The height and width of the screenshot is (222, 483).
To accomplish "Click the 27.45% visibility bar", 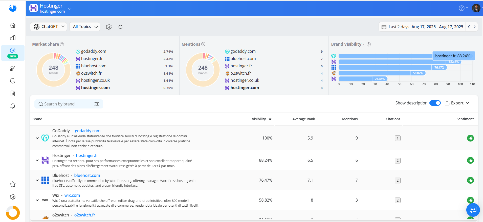I will pyautogui.click(x=363, y=79).
